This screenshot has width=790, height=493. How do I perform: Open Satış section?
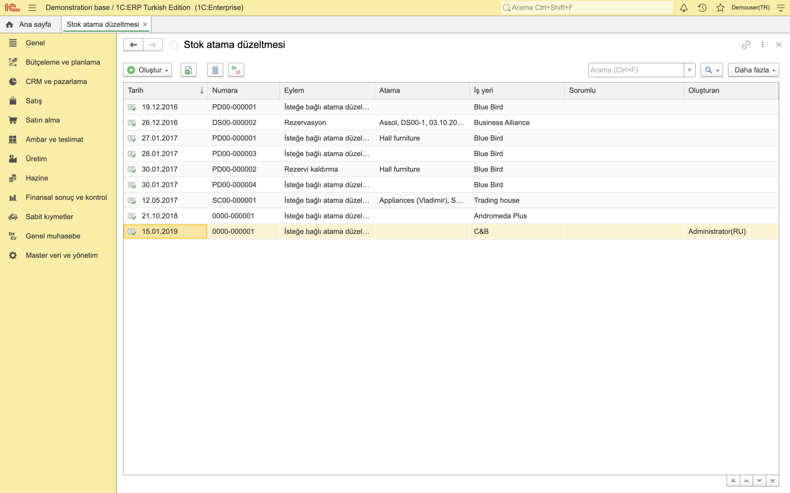pos(58,101)
